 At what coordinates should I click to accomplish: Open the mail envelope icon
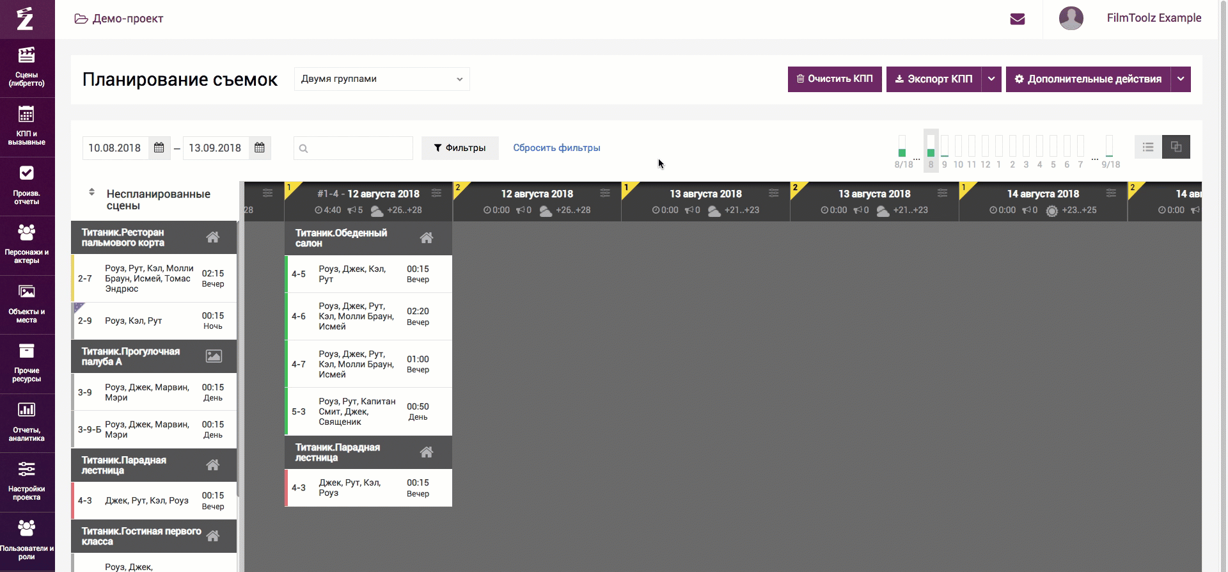pos(1018,19)
